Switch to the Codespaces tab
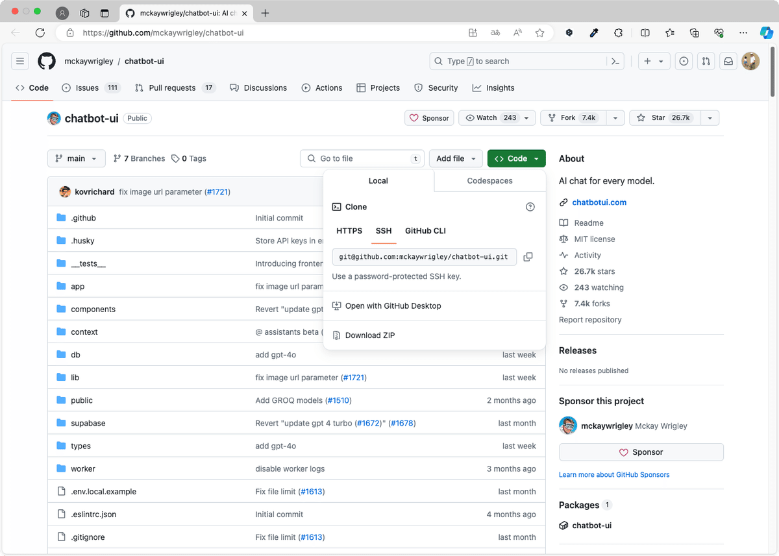 coord(489,181)
